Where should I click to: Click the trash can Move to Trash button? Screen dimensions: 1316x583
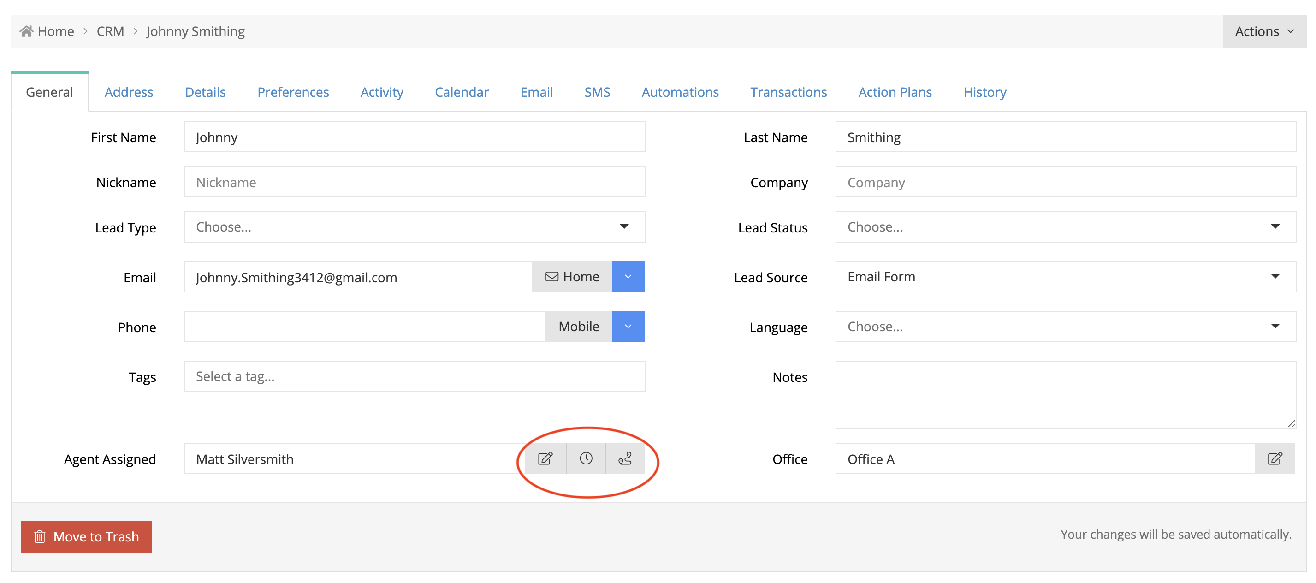[86, 536]
